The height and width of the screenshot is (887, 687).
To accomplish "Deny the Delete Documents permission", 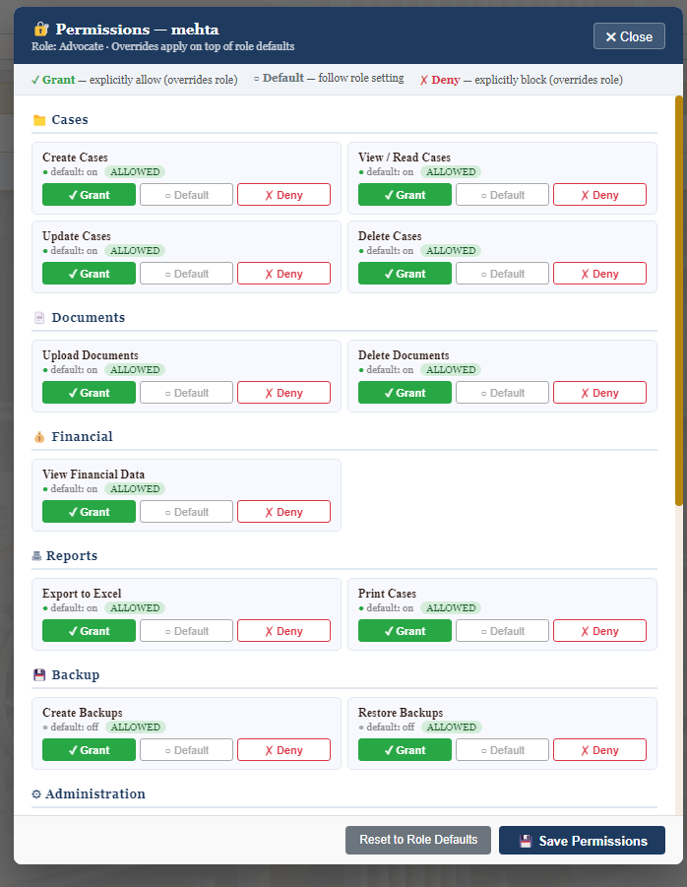I will [x=599, y=393].
